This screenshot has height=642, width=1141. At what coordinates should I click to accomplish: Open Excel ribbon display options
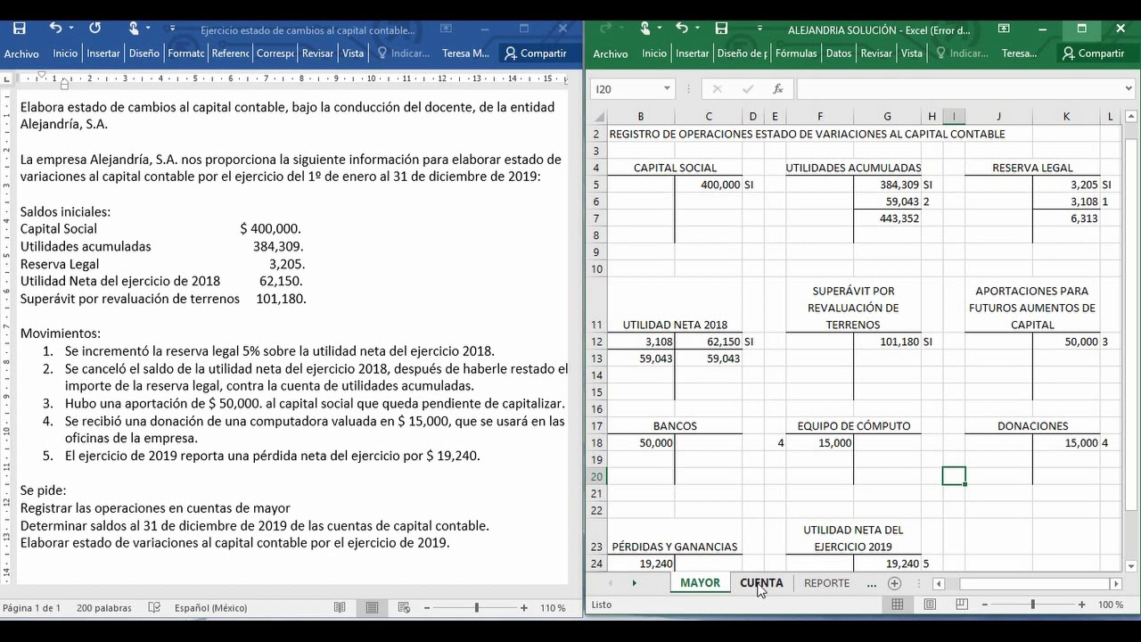coord(1005,29)
